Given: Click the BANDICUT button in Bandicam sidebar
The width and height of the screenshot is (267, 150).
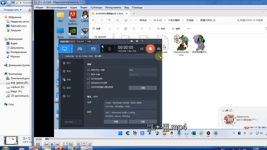Looking at the screenshot, I should (x=72, y=122).
